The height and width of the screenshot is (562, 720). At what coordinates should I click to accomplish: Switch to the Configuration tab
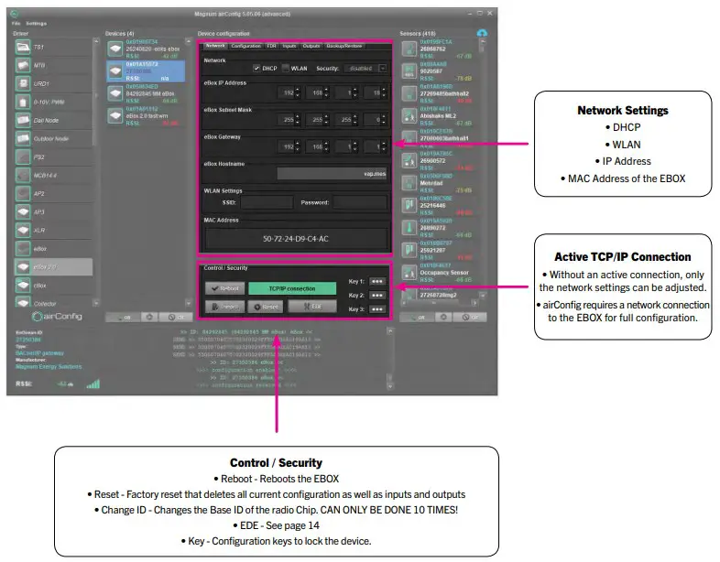[245, 46]
